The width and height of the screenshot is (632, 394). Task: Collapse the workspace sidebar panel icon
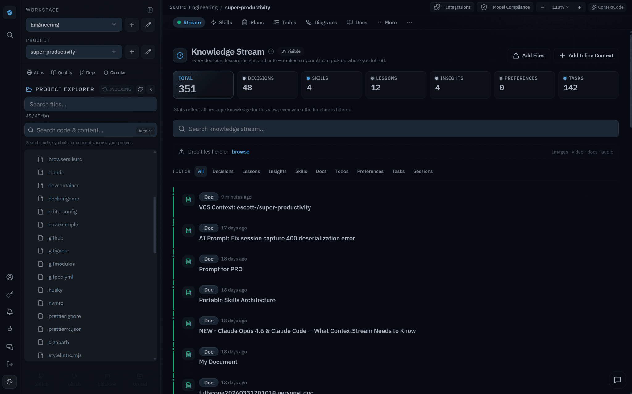(x=150, y=10)
